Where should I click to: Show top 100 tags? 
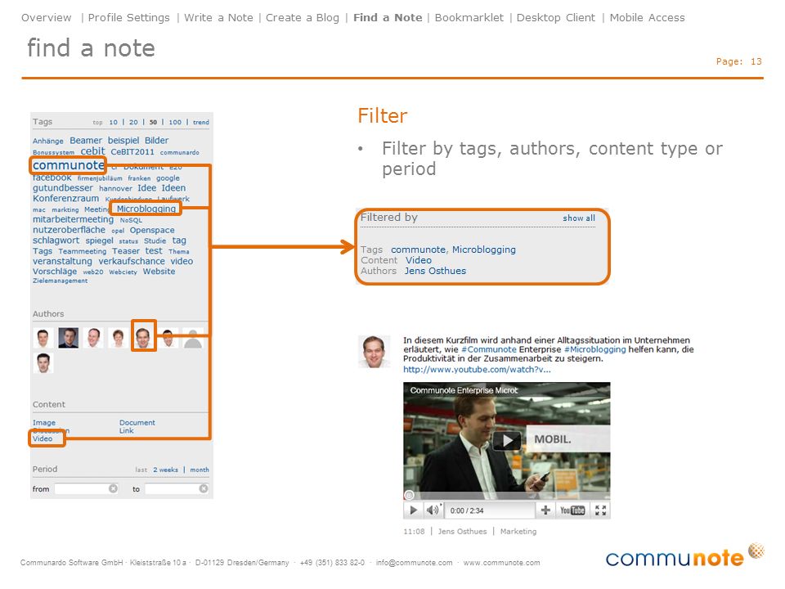[175, 122]
